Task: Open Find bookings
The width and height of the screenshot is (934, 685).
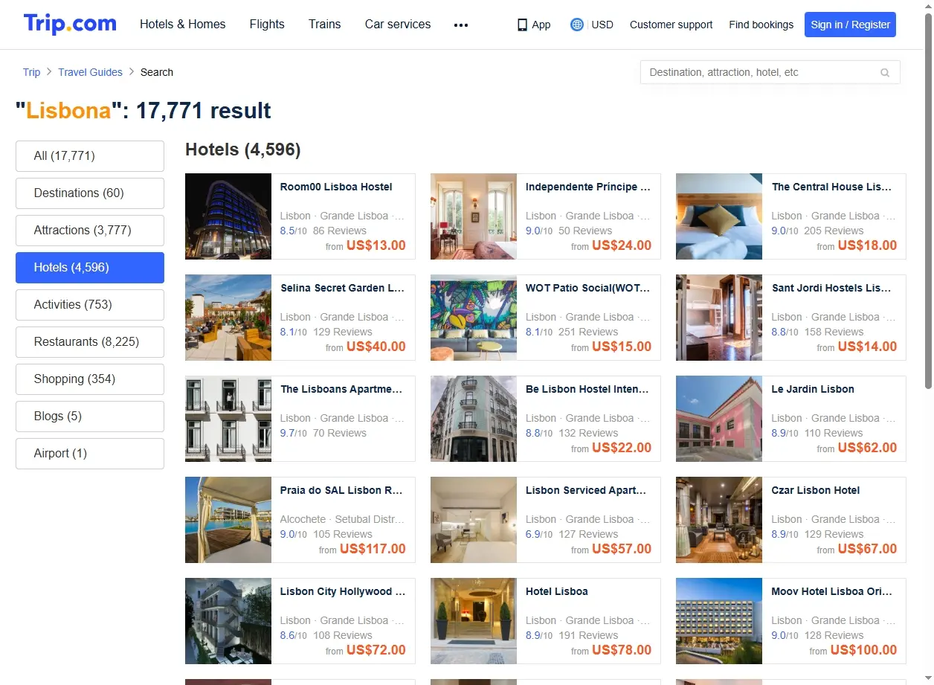Action: click(x=761, y=25)
